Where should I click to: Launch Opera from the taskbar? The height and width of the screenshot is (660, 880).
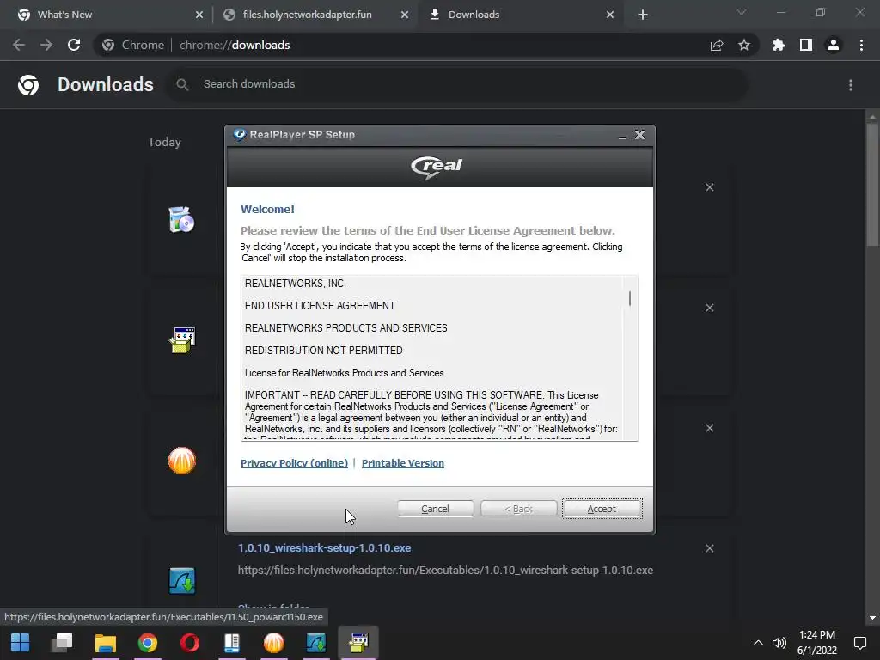tap(190, 643)
